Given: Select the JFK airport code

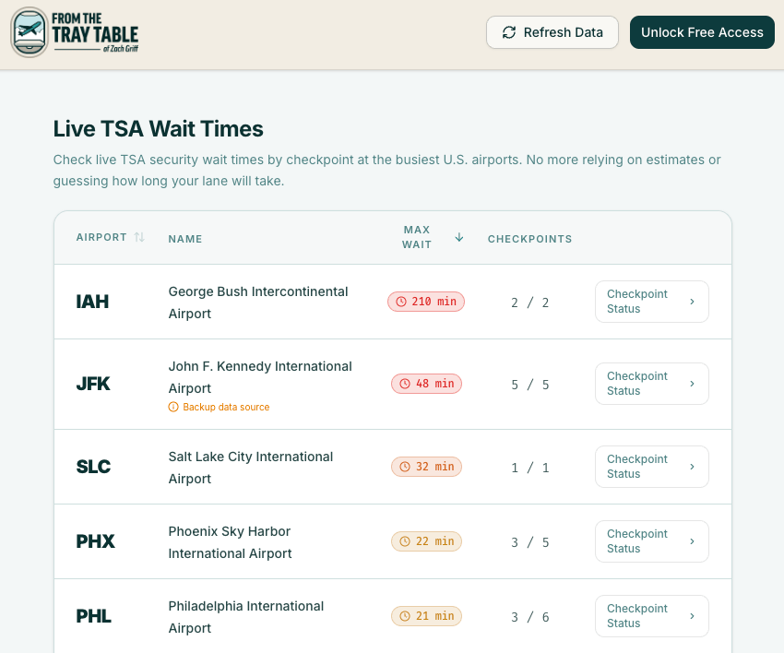Looking at the screenshot, I should 93,384.
